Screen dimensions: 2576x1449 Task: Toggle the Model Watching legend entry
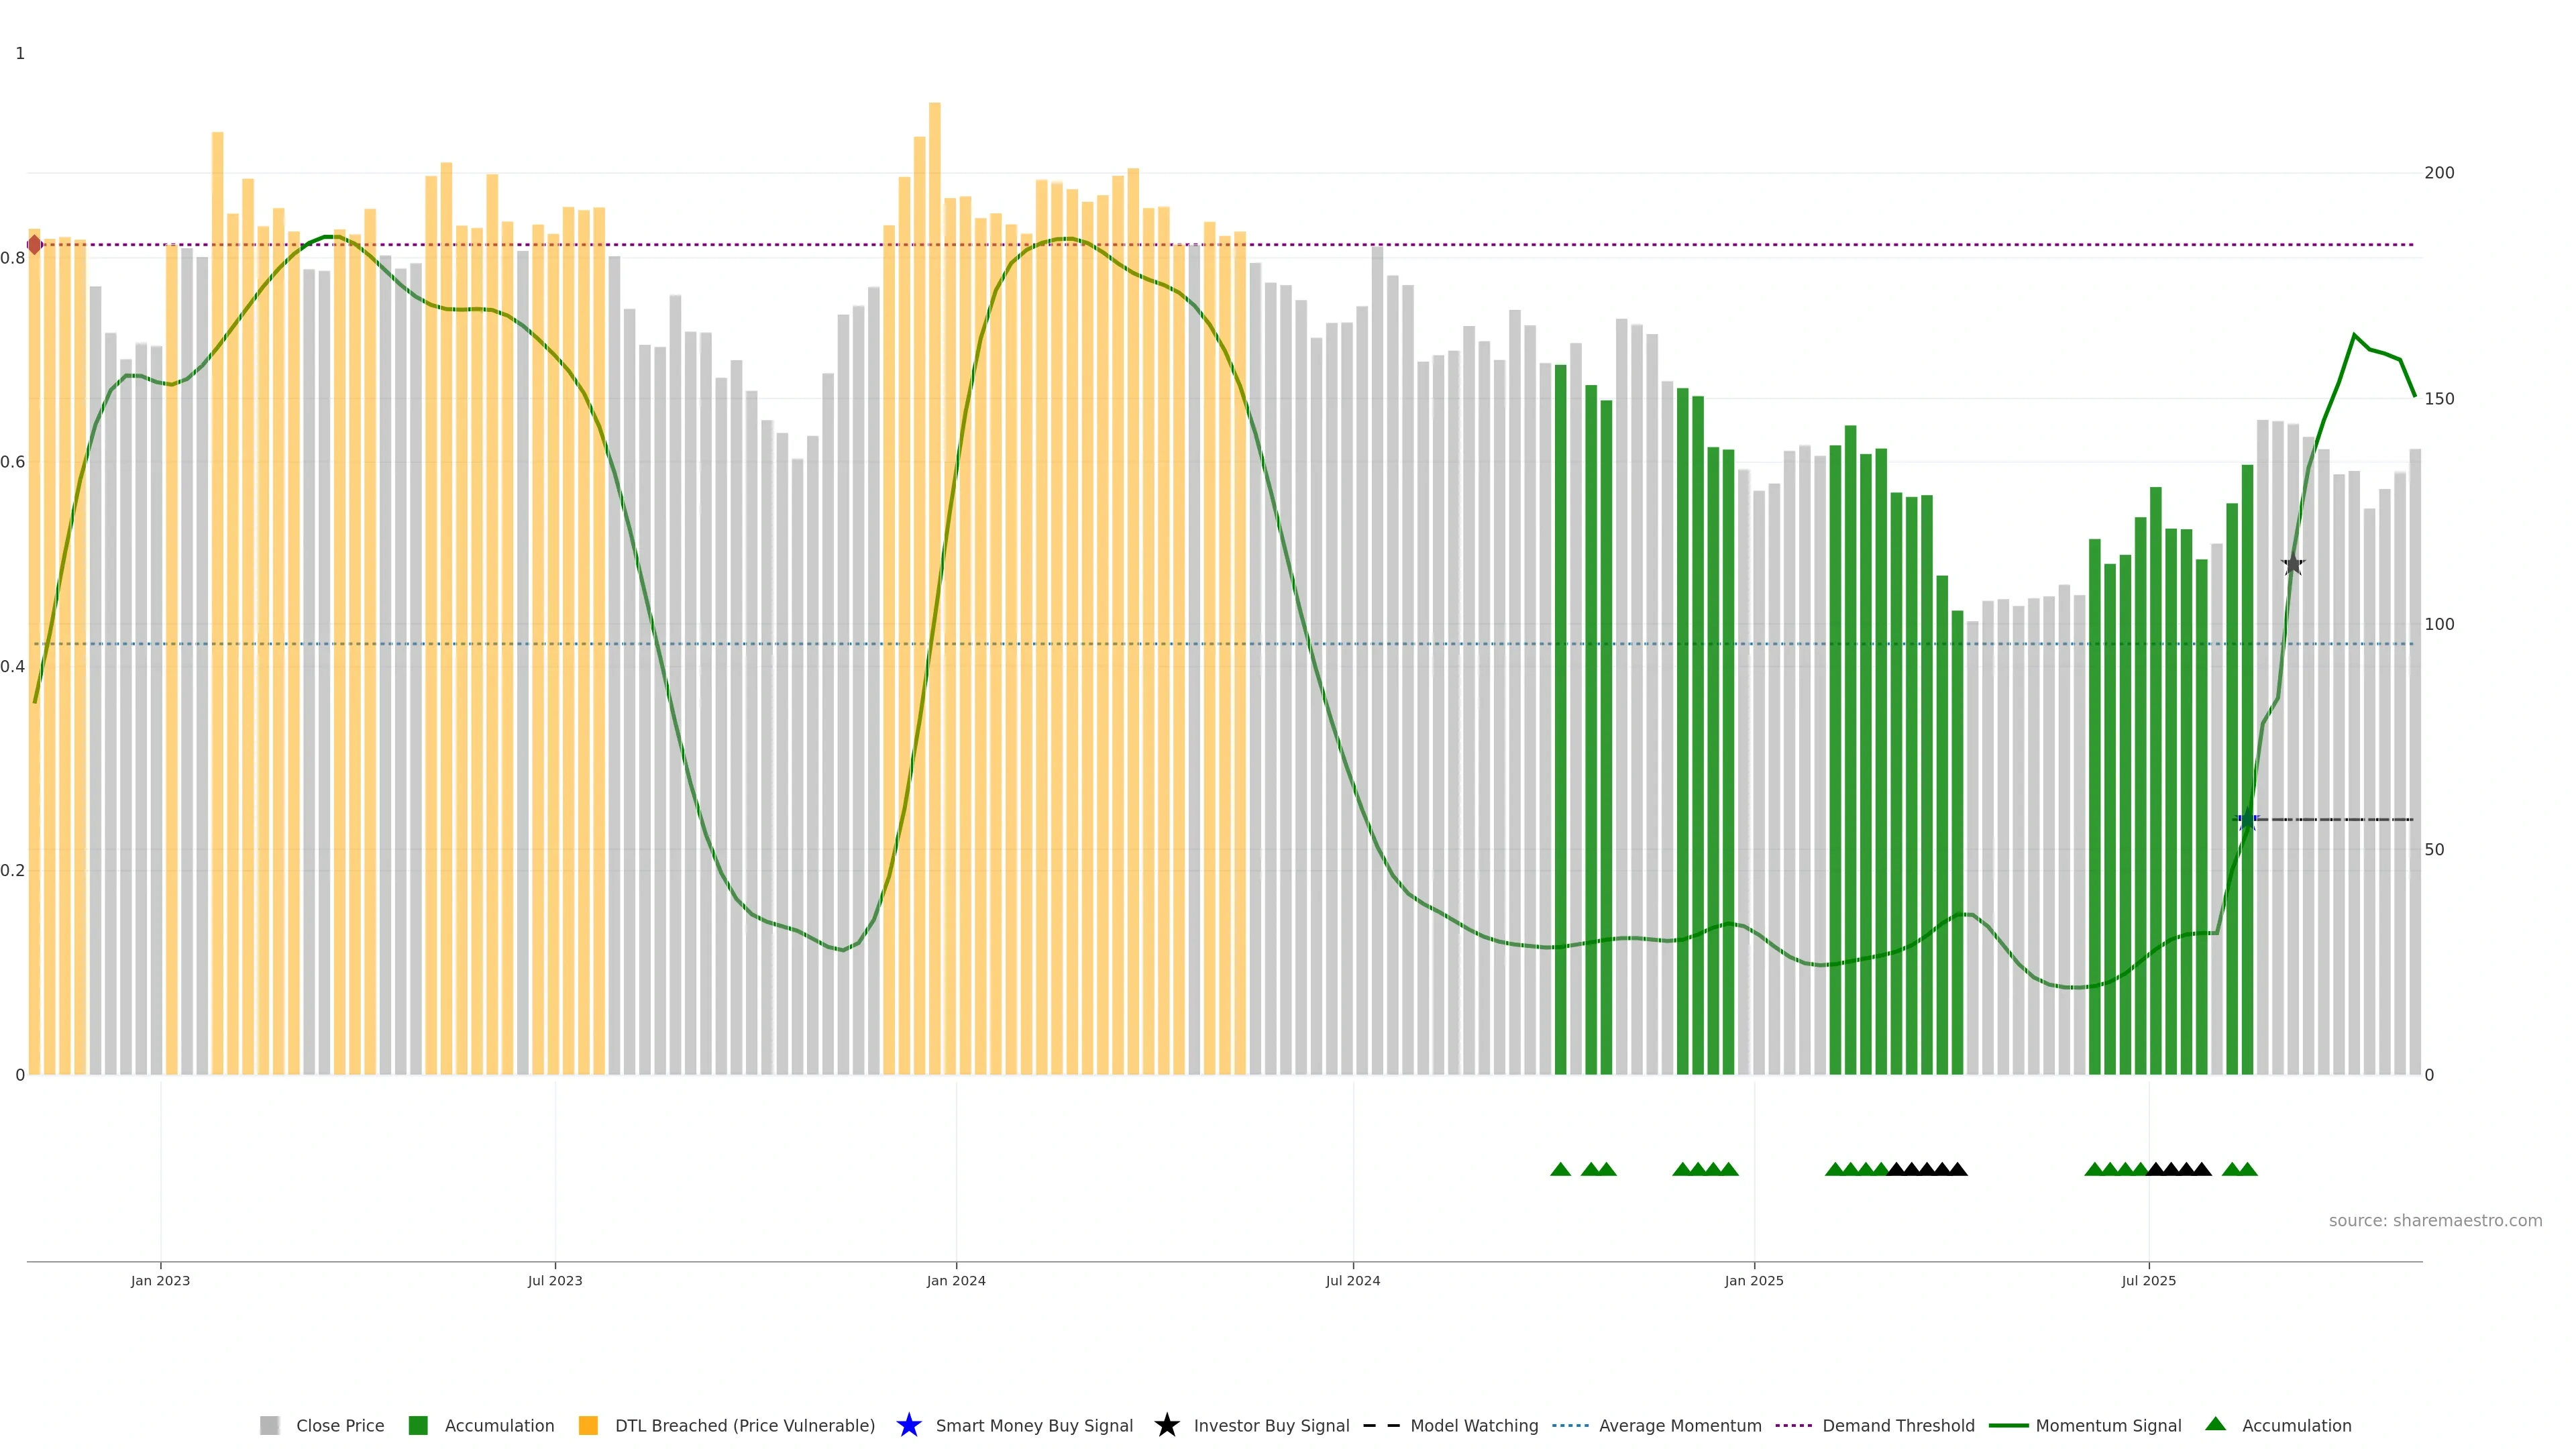point(1473,1425)
